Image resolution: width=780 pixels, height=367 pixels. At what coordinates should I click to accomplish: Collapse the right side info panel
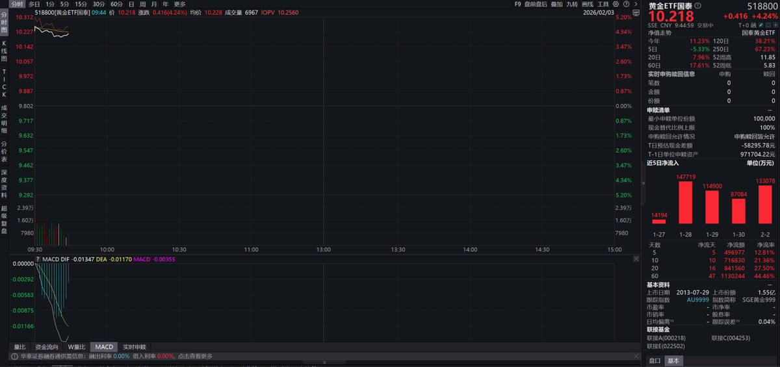643,184
